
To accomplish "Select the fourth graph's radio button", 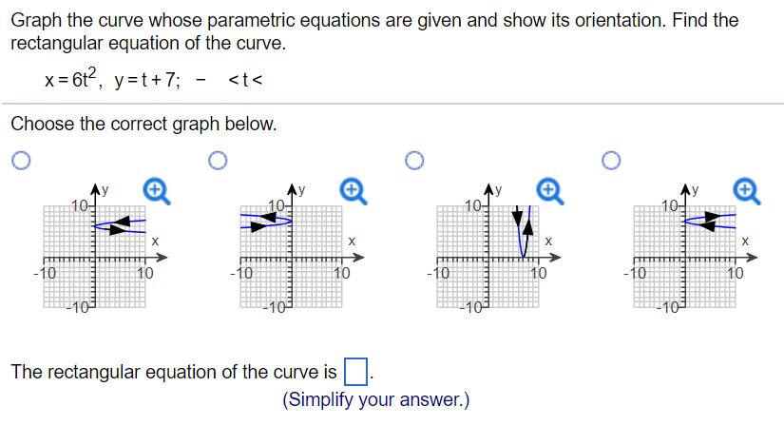I will coord(611,161).
